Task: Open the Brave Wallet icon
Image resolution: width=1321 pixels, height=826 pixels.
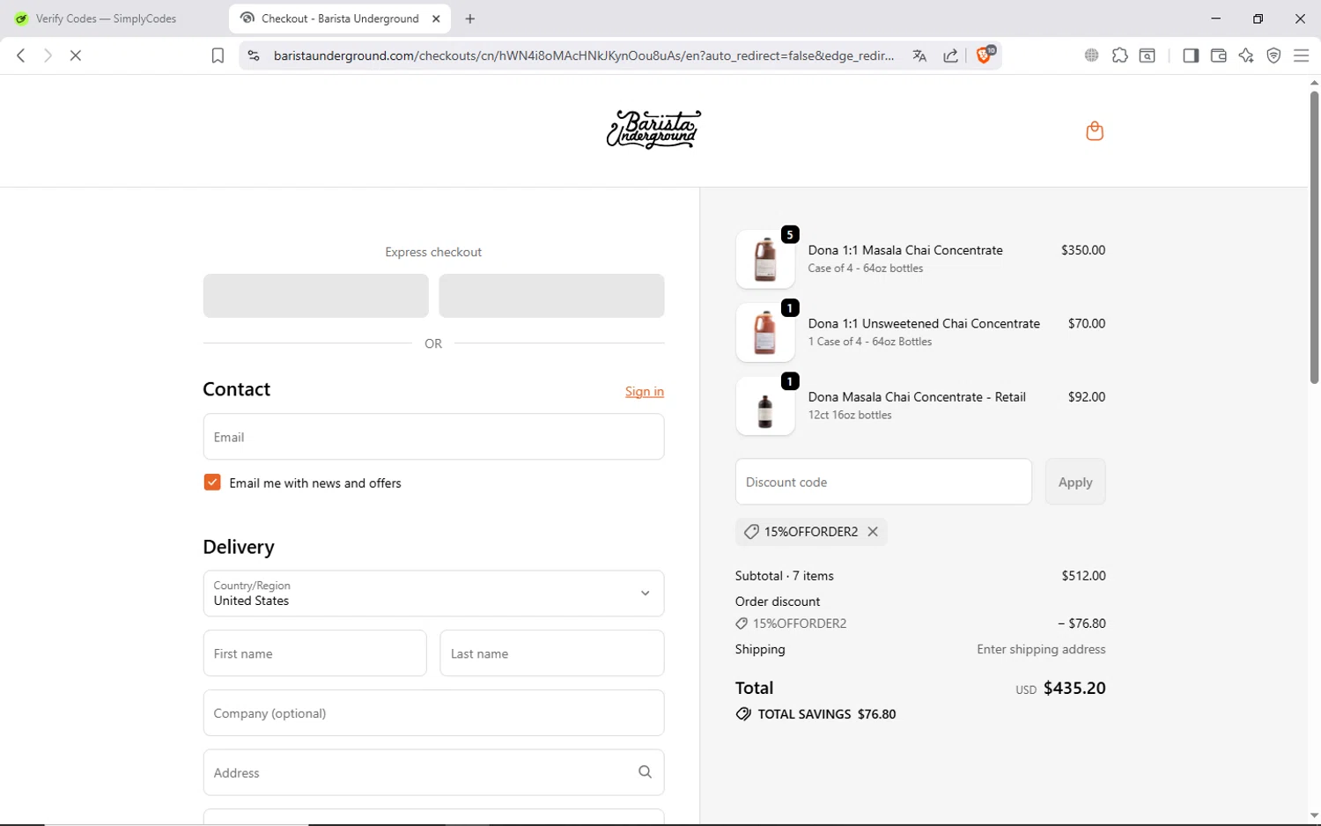Action: (1218, 55)
